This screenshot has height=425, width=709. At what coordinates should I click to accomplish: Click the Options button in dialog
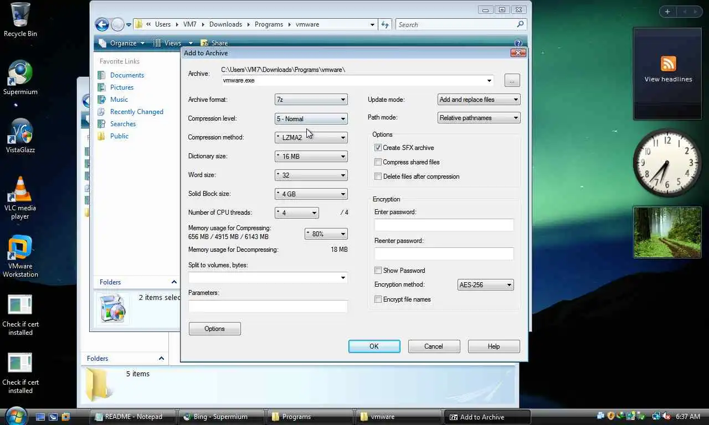coord(215,329)
